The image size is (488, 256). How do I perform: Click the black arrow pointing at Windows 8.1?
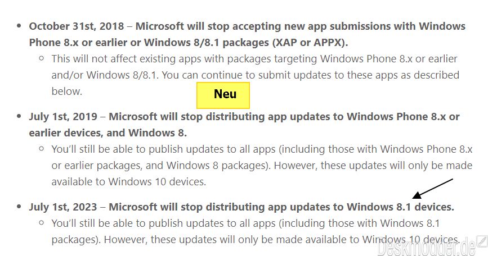tap(432, 189)
